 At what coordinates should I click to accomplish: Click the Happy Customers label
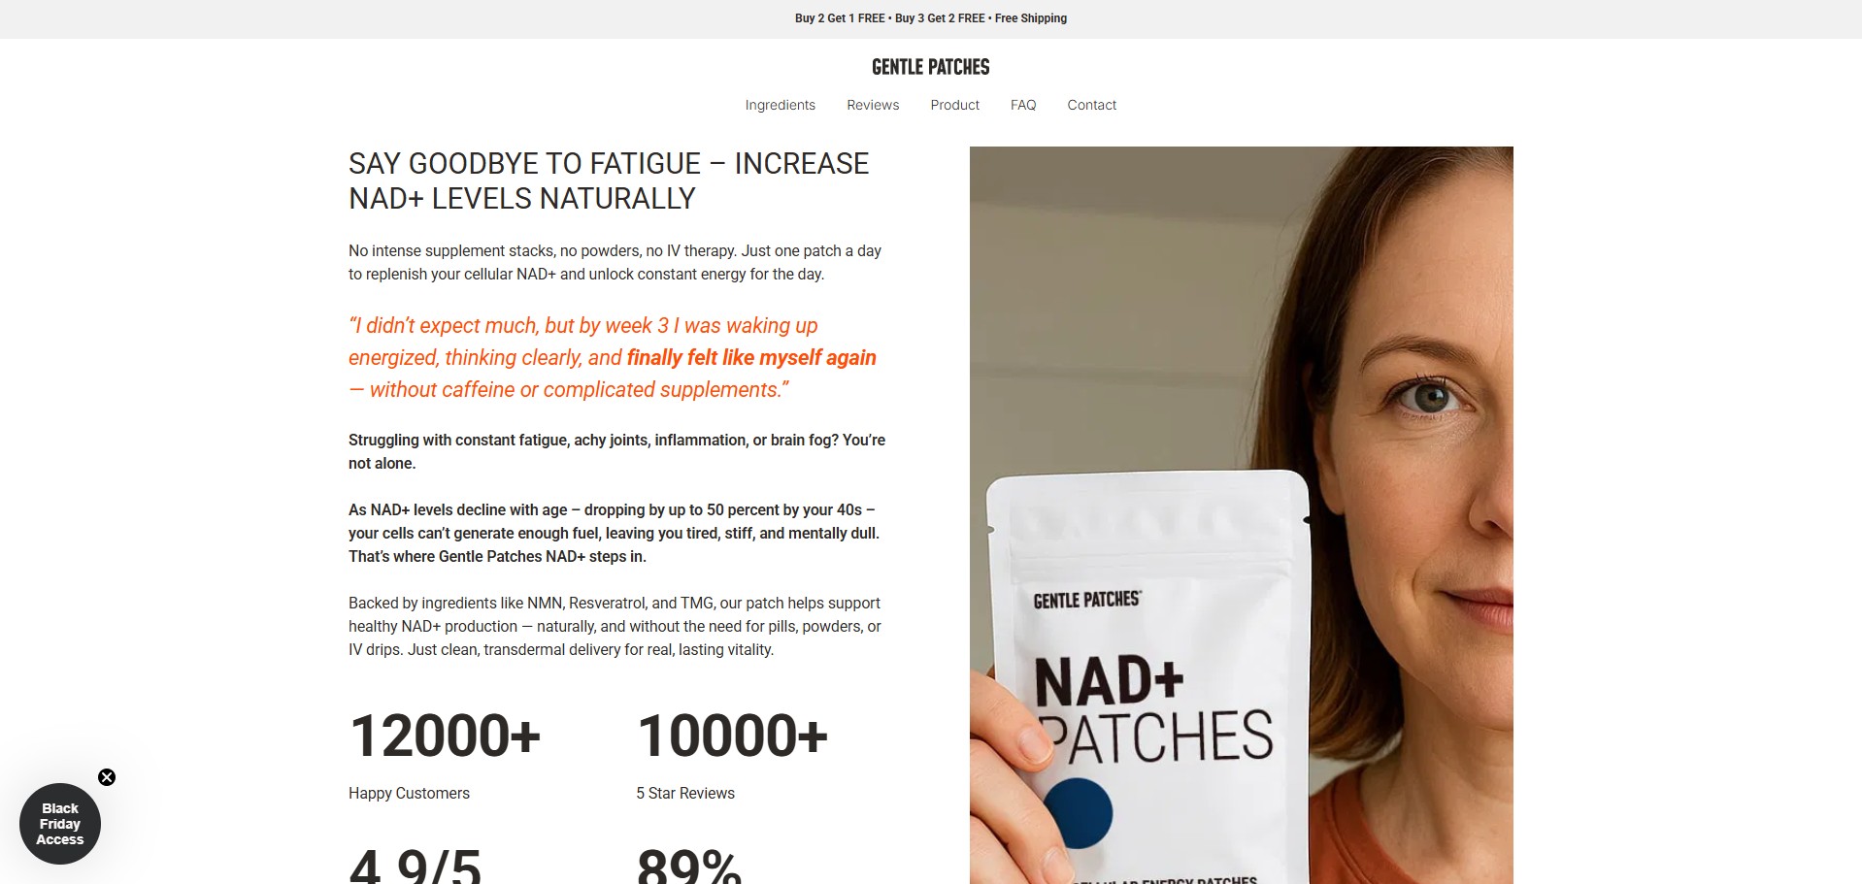tap(409, 793)
